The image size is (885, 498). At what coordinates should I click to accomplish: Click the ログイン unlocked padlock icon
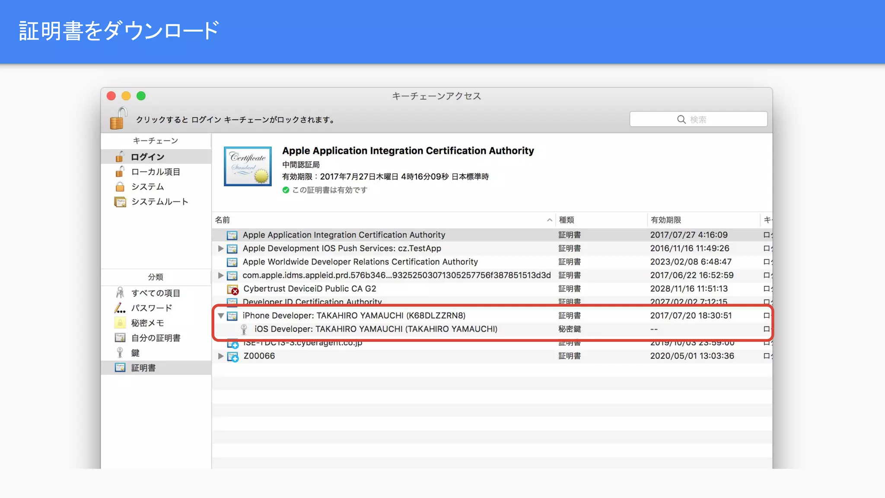click(120, 156)
